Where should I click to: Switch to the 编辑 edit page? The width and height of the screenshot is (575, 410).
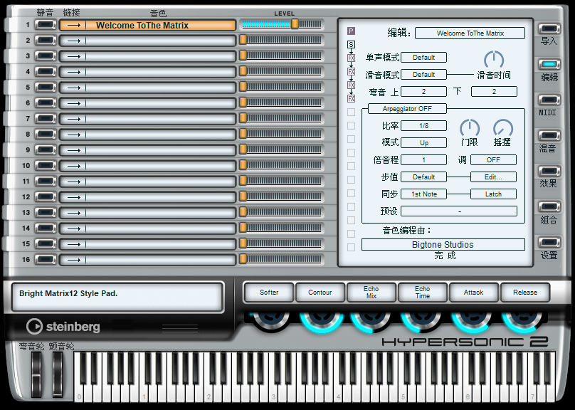coord(549,65)
